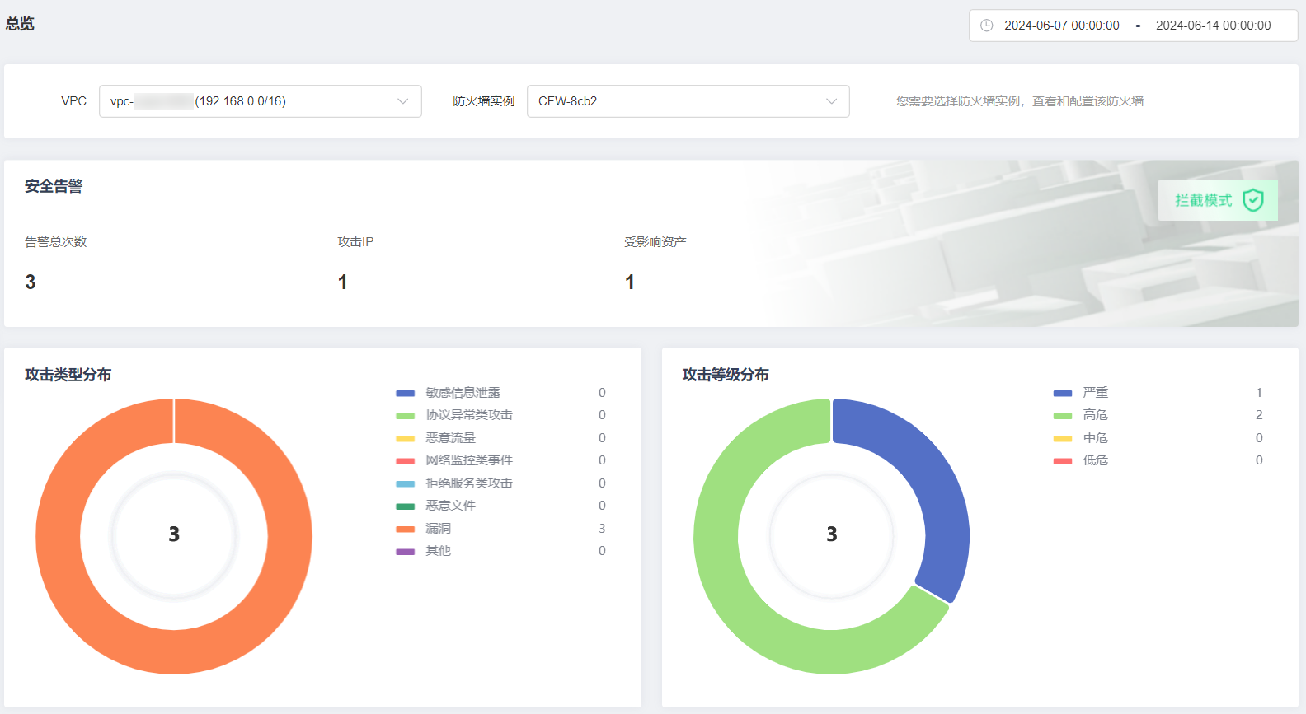Click the 低危 red legend swatch
Viewport: 1306px width, 714px height.
tap(1063, 461)
